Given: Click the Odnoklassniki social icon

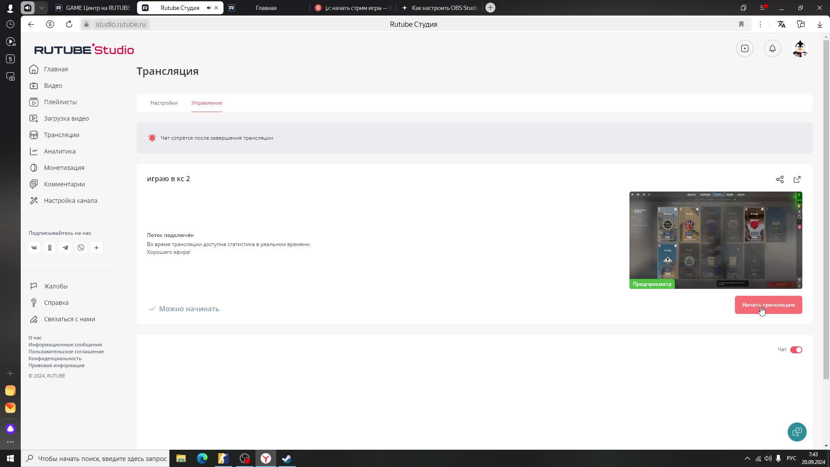Looking at the screenshot, I should (x=50, y=248).
